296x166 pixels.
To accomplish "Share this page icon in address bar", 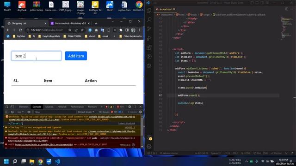I will pyautogui.click(x=76, y=30).
